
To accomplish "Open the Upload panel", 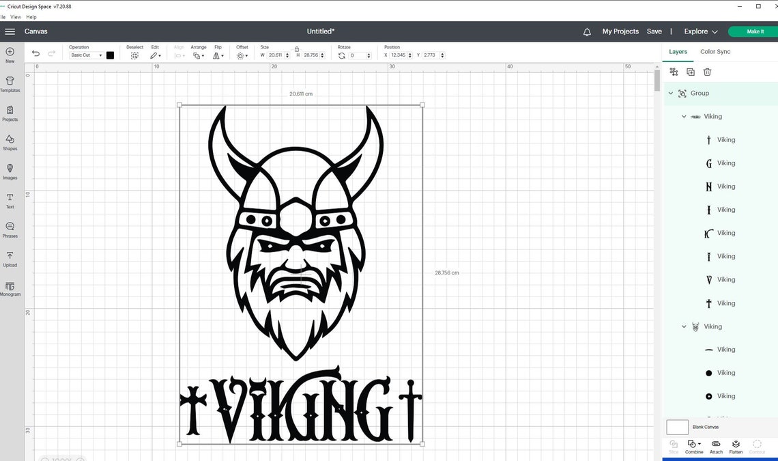I will click(x=10, y=258).
